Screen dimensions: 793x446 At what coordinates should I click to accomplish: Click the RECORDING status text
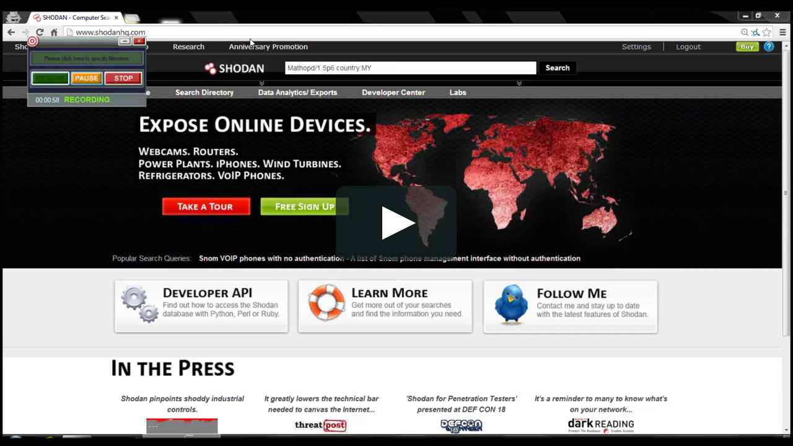click(87, 100)
